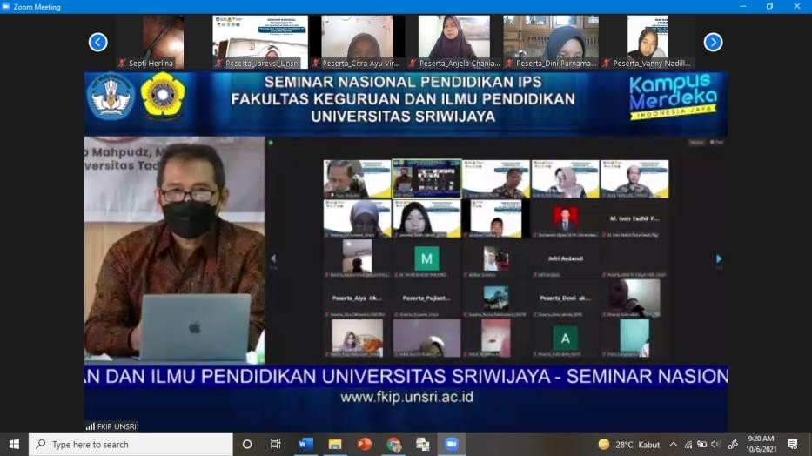Open clock showing 9:20 AM
Screen dimensions: 812x456
[x=762, y=444]
